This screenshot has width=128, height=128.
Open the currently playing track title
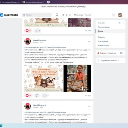tap(82, 15)
